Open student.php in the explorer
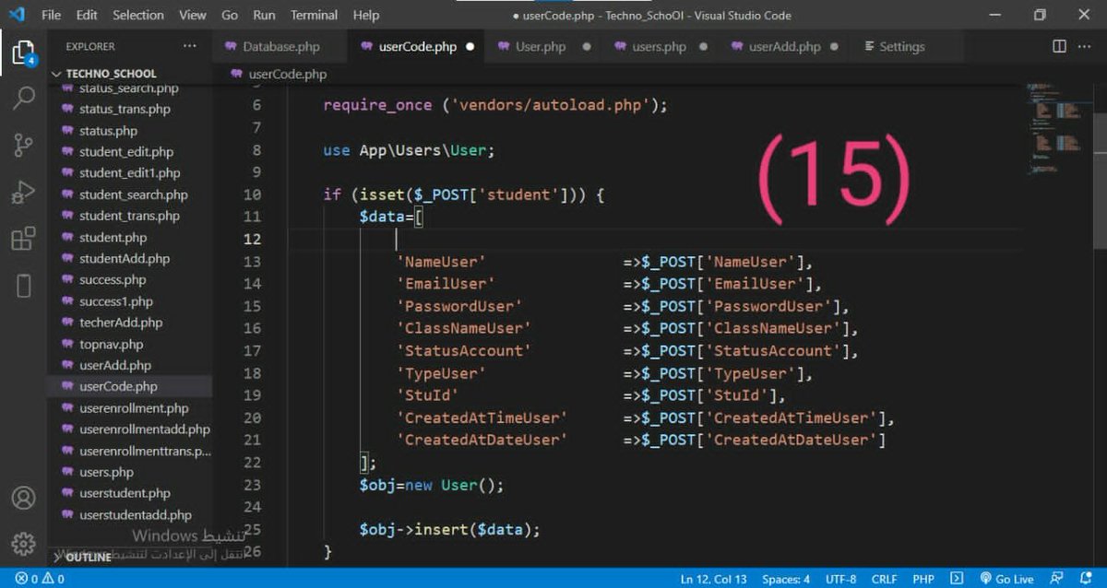The width and height of the screenshot is (1107, 588). point(113,237)
